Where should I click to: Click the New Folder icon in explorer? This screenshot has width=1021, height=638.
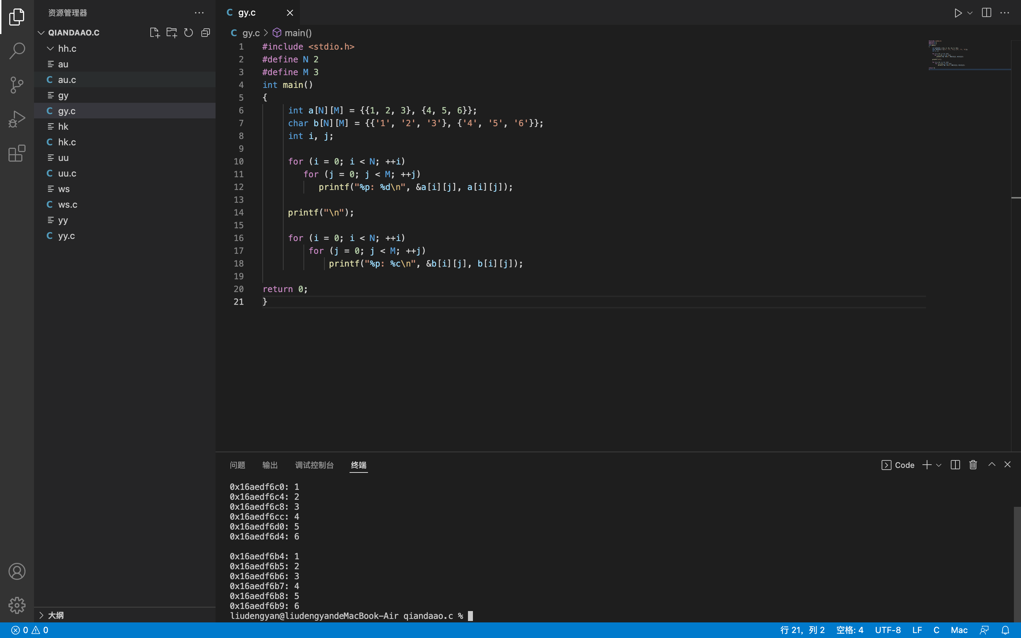[x=171, y=33]
